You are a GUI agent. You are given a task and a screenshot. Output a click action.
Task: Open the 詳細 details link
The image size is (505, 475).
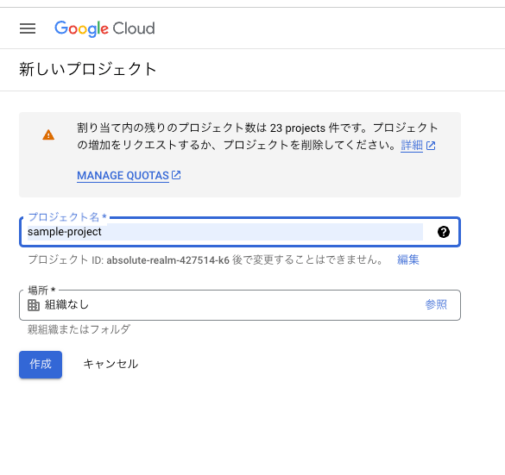[x=412, y=146]
